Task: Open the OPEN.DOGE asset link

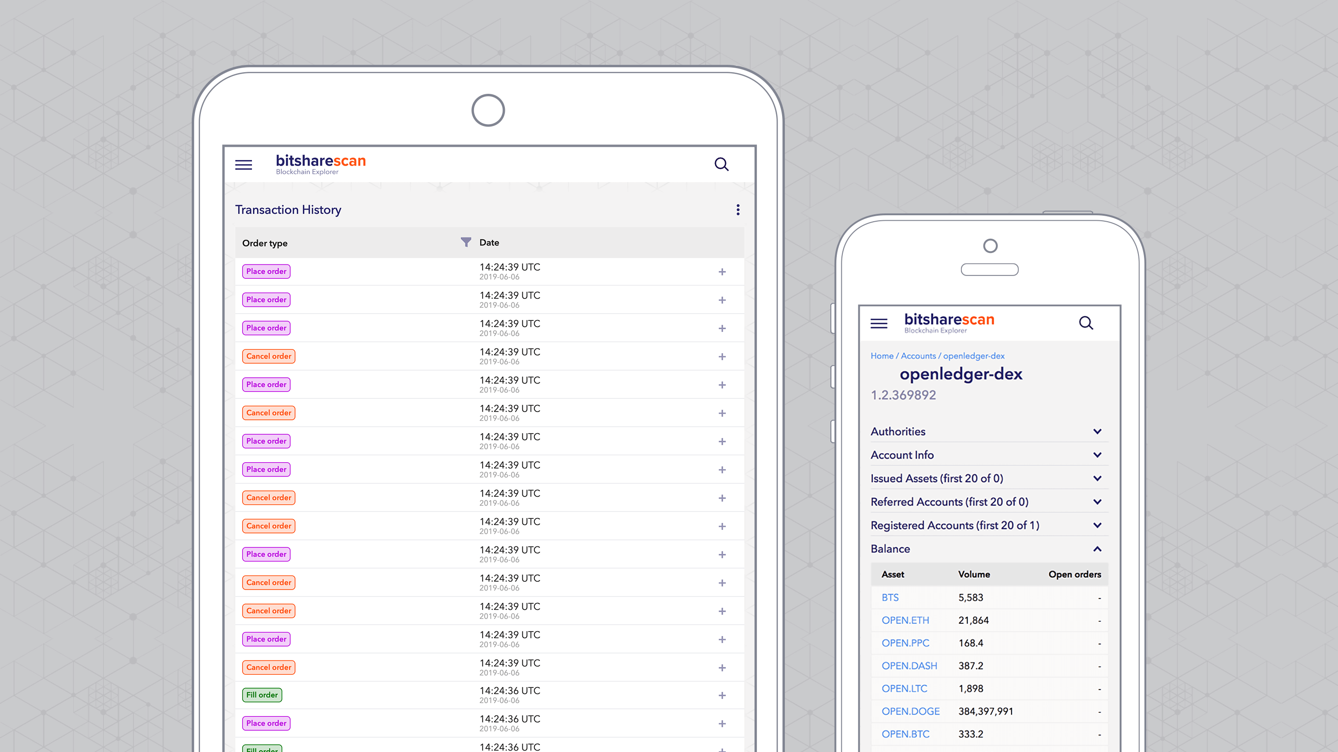Action: 910,711
